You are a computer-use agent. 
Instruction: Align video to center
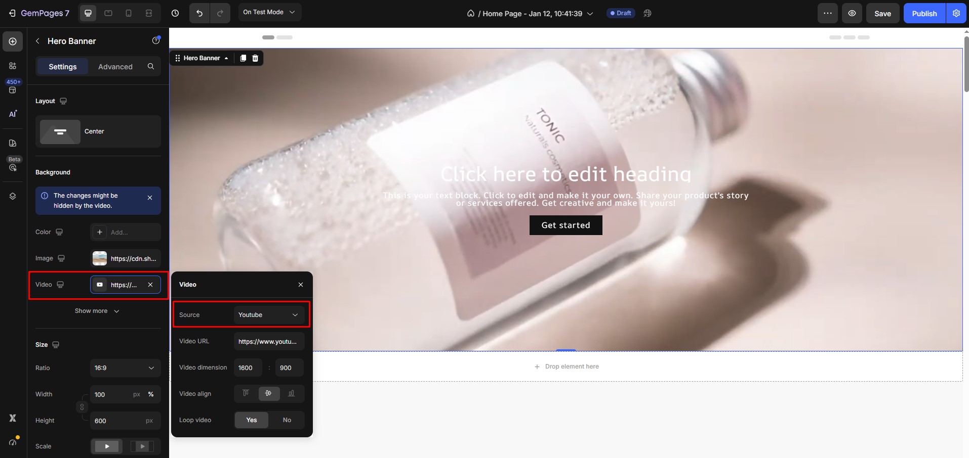(269, 393)
